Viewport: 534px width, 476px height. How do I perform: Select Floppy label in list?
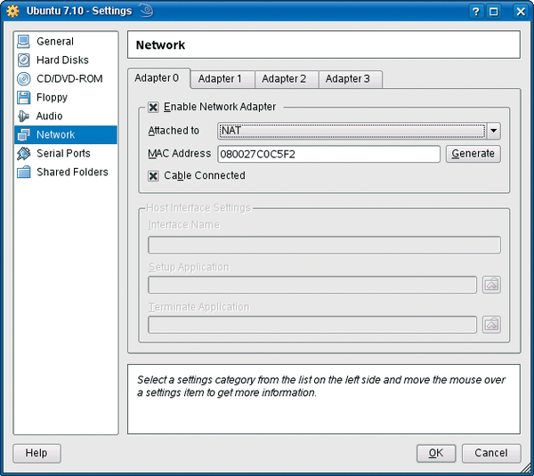coord(53,98)
